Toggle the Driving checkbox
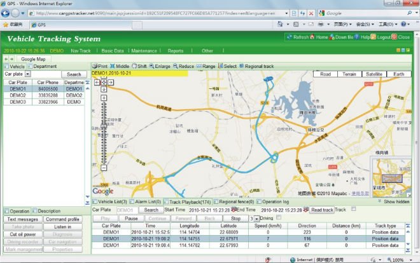The height and width of the screenshot is (263, 420). tap(279, 217)
